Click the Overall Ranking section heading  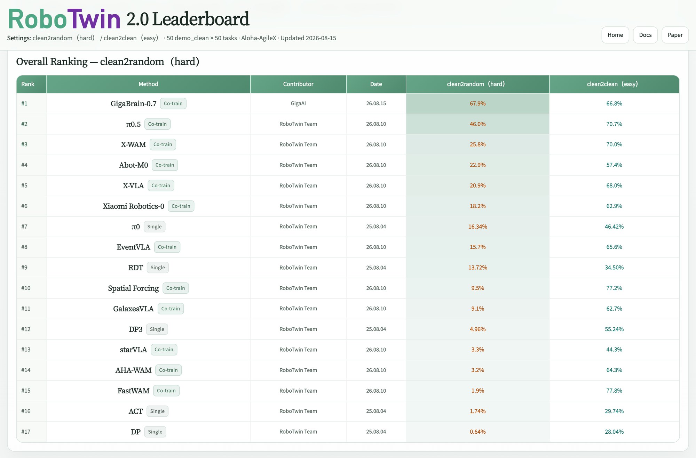click(x=108, y=62)
